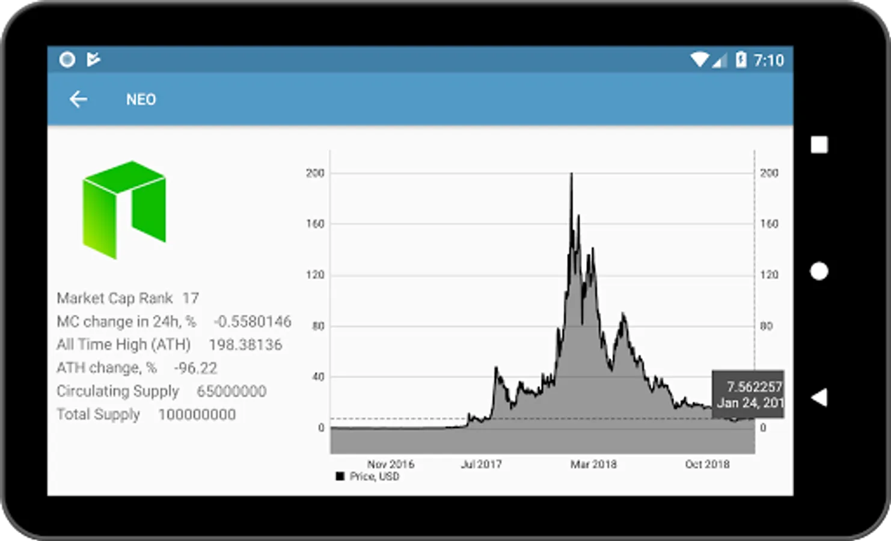Tap the Nov 2016 x-axis label
The width and height of the screenshot is (891, 541).
click(x=391, y=464)
